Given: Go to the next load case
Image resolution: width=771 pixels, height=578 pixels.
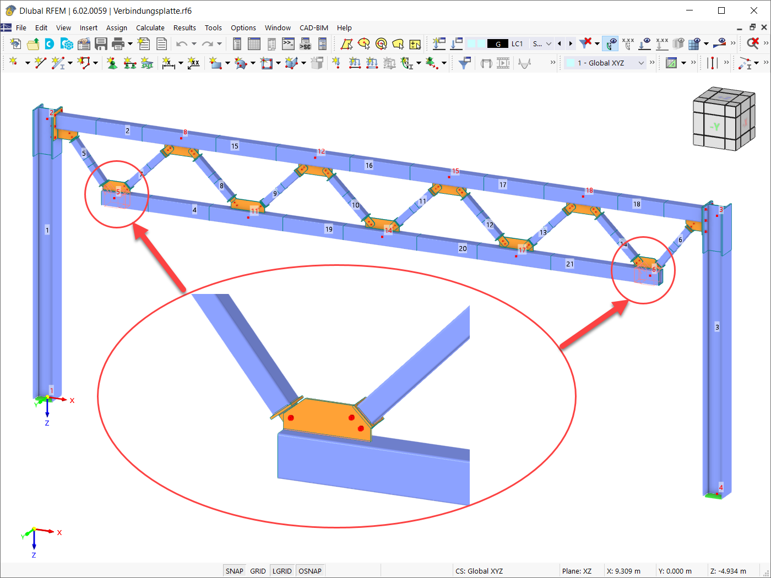Looking at the screenshot, I should click(571, 43).
